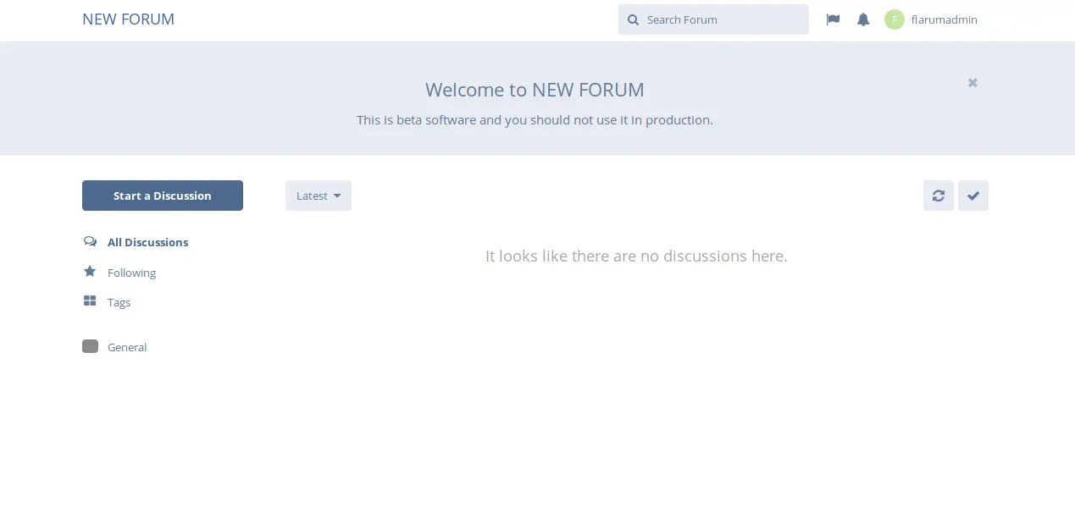Open the flarumadmin user menu
Screen dimensions: 1075x529
931,19
